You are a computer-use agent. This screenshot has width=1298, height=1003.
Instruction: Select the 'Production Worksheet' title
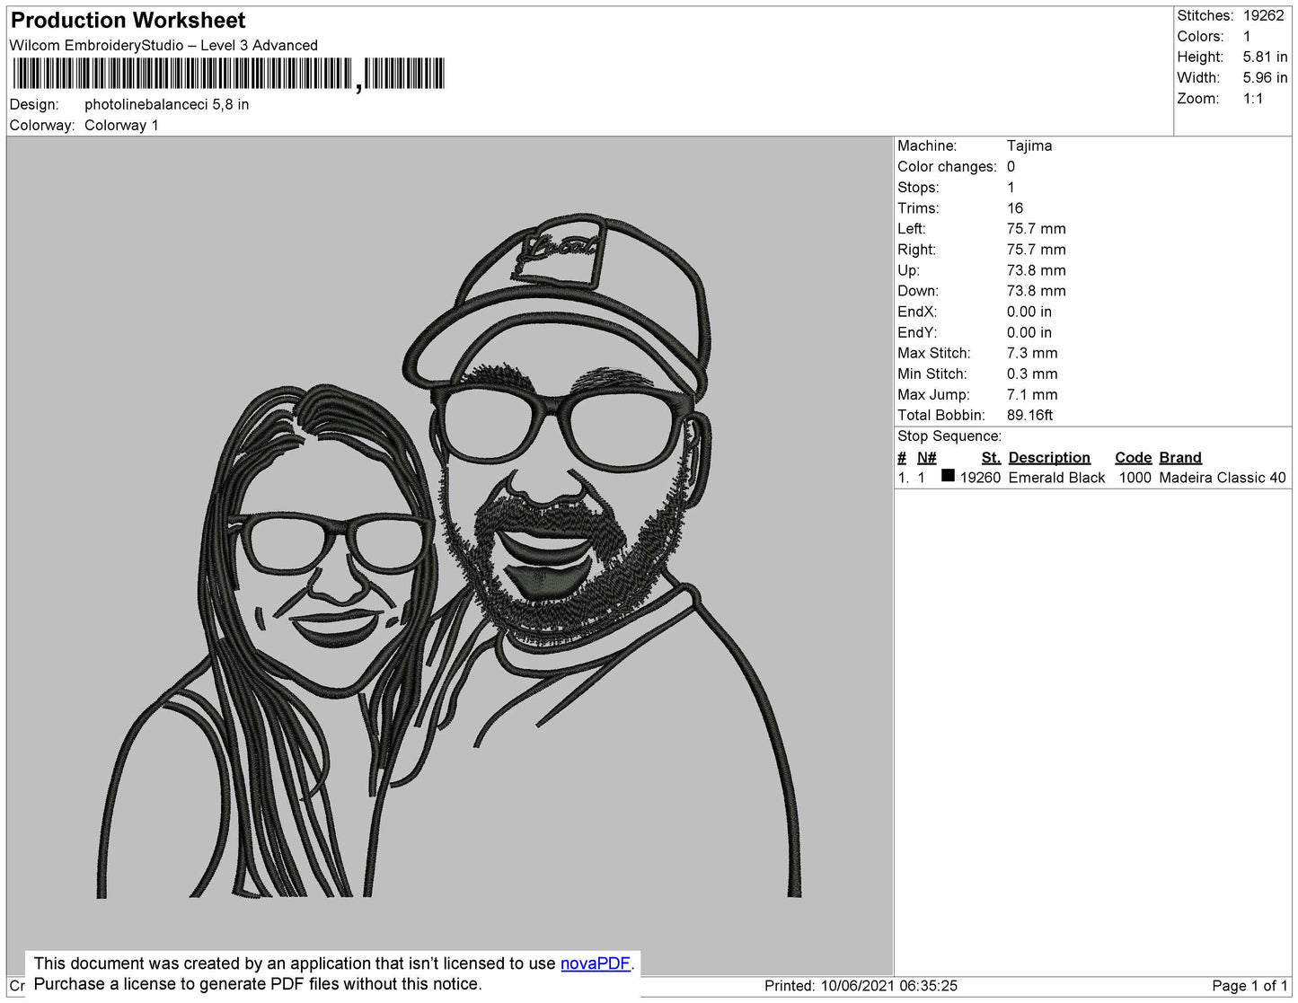(x=128, y=21)
